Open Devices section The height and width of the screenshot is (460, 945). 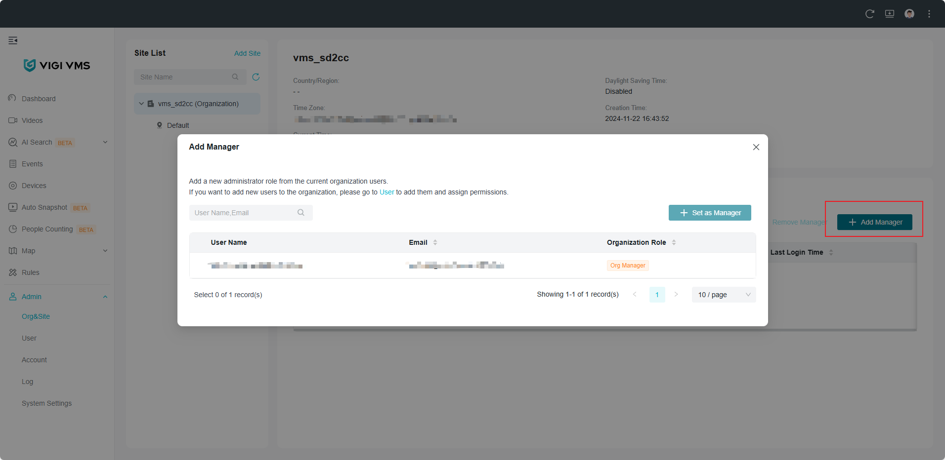coord(34,186)
